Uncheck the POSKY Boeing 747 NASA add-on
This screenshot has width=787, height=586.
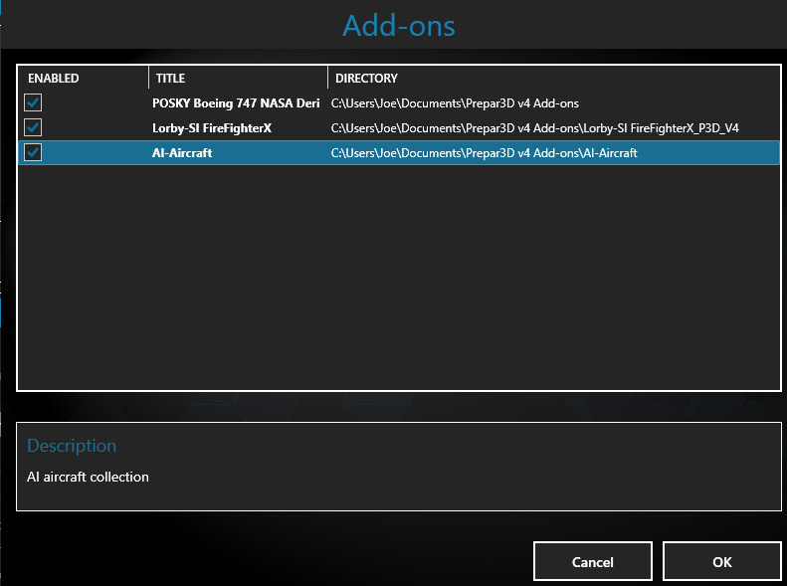coord(33,102)
